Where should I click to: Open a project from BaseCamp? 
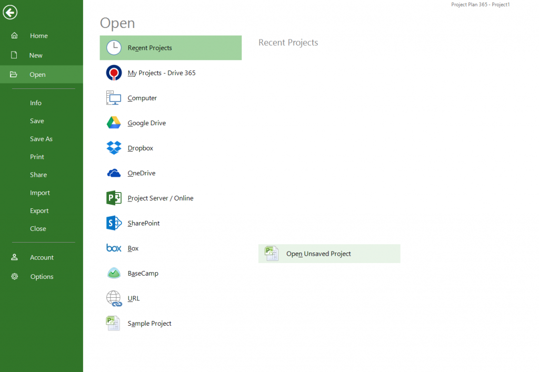coord(142,273)
